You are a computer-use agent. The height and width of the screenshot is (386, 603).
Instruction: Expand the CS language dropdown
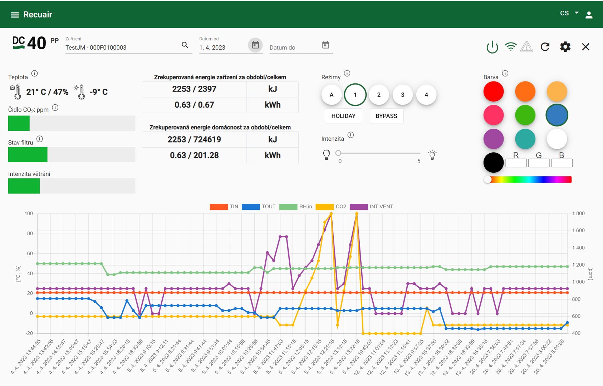(569, 13)
